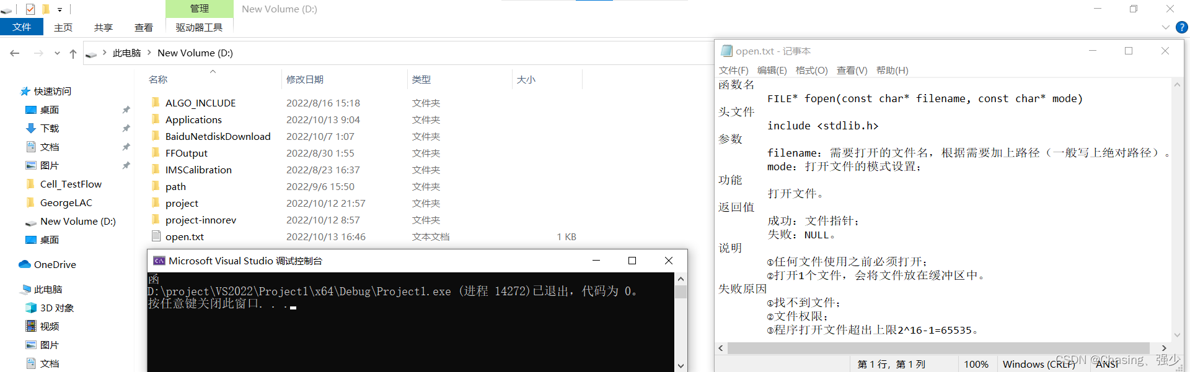
Task: Click 快速访问 in the navigation pane
Action: pos(53,91)
